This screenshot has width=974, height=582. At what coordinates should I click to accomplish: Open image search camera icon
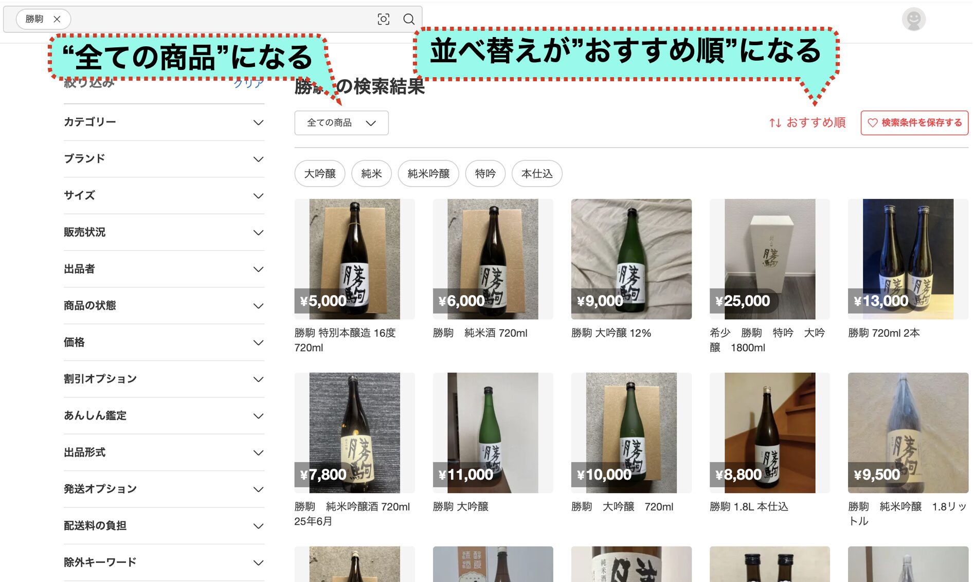383,19
